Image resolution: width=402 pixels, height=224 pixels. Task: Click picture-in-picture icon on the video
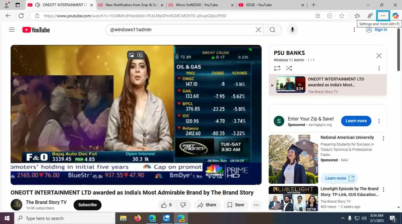(x=131, y=55)
